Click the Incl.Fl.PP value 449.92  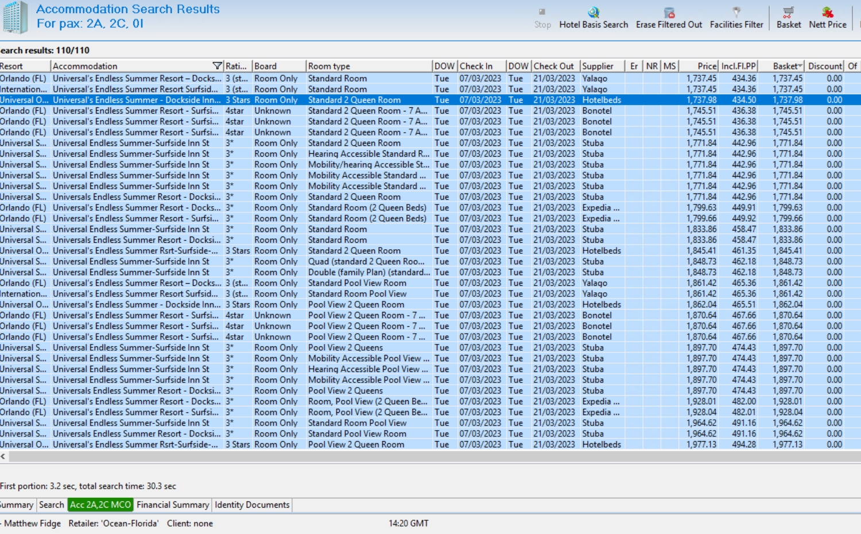pos(744,218)
